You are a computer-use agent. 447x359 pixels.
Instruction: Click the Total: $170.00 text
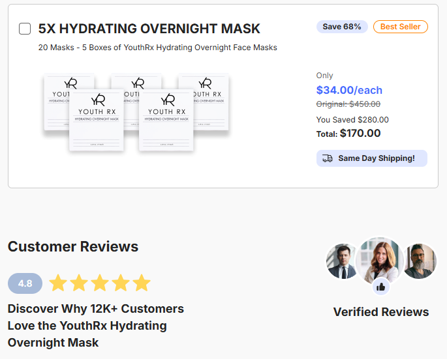(348, 133)
